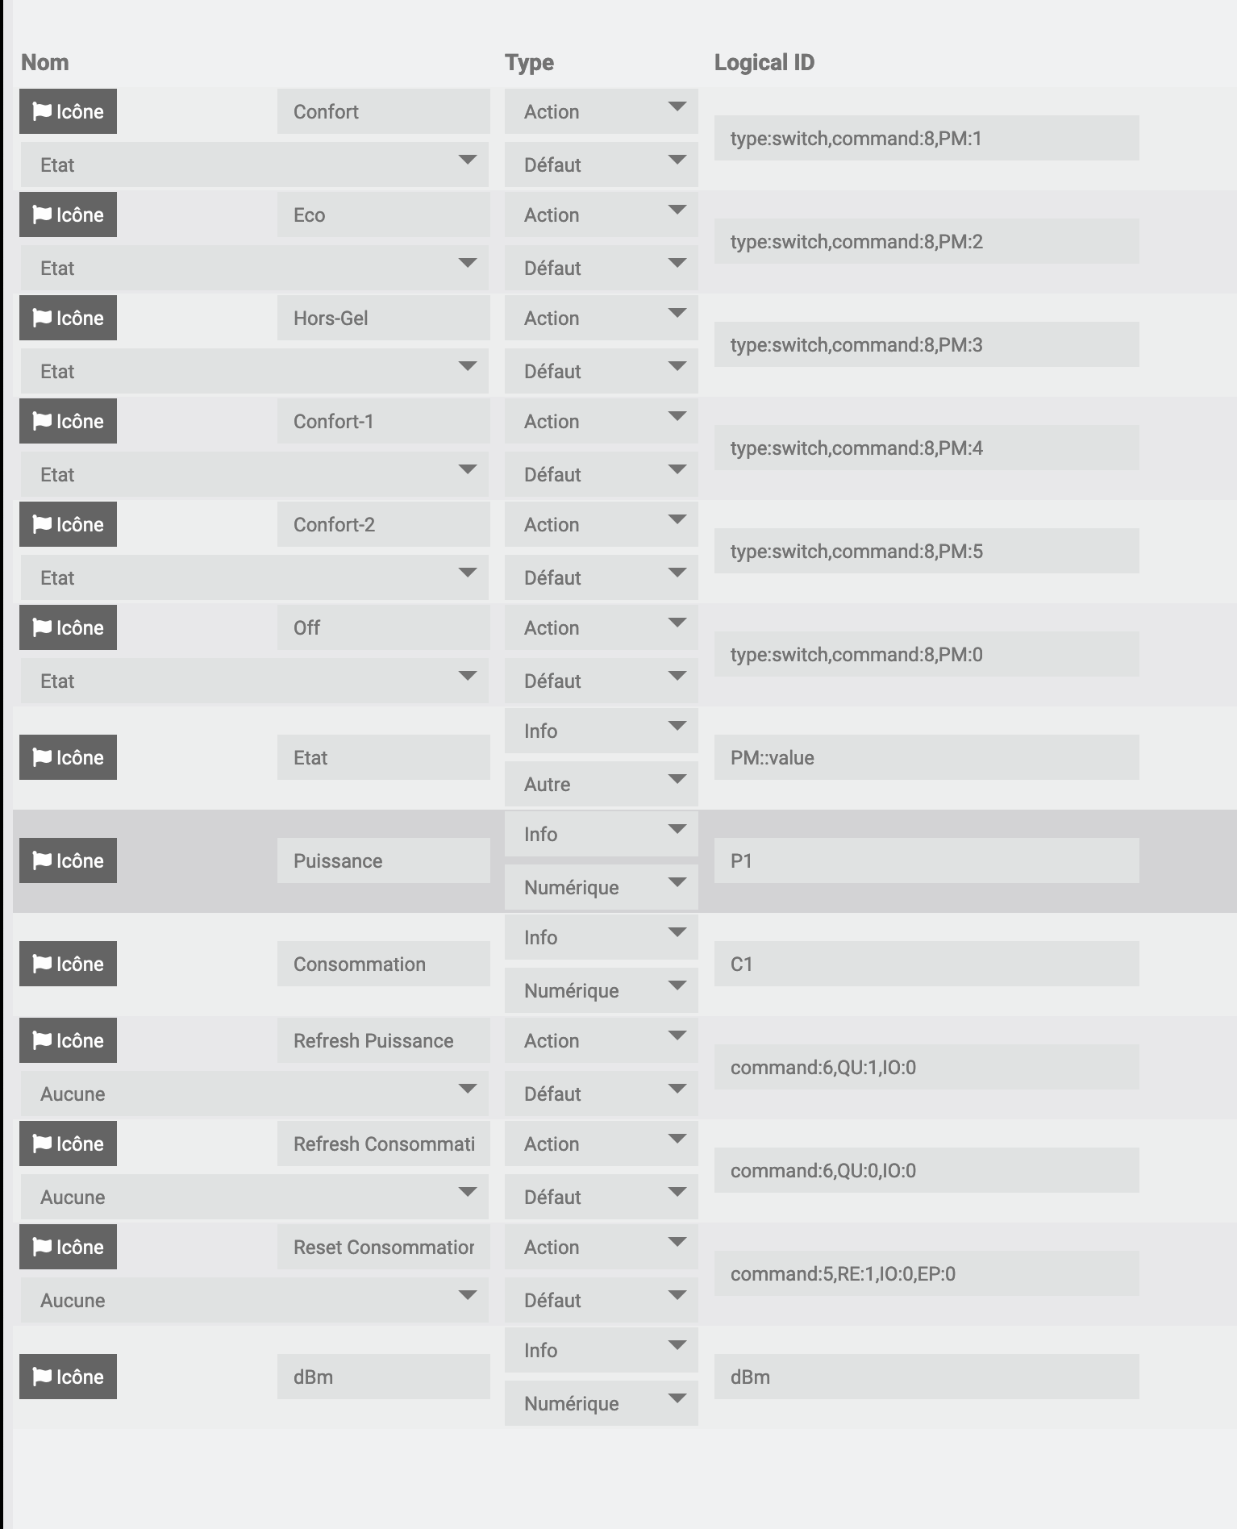This screenshot has height=1529, width=1237.
Task: Select icon for Refresh Puissance command
Action: click(68, 1040)
